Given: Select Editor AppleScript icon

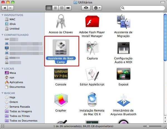Looking at the screenshot, I should (x=92, y=74).
